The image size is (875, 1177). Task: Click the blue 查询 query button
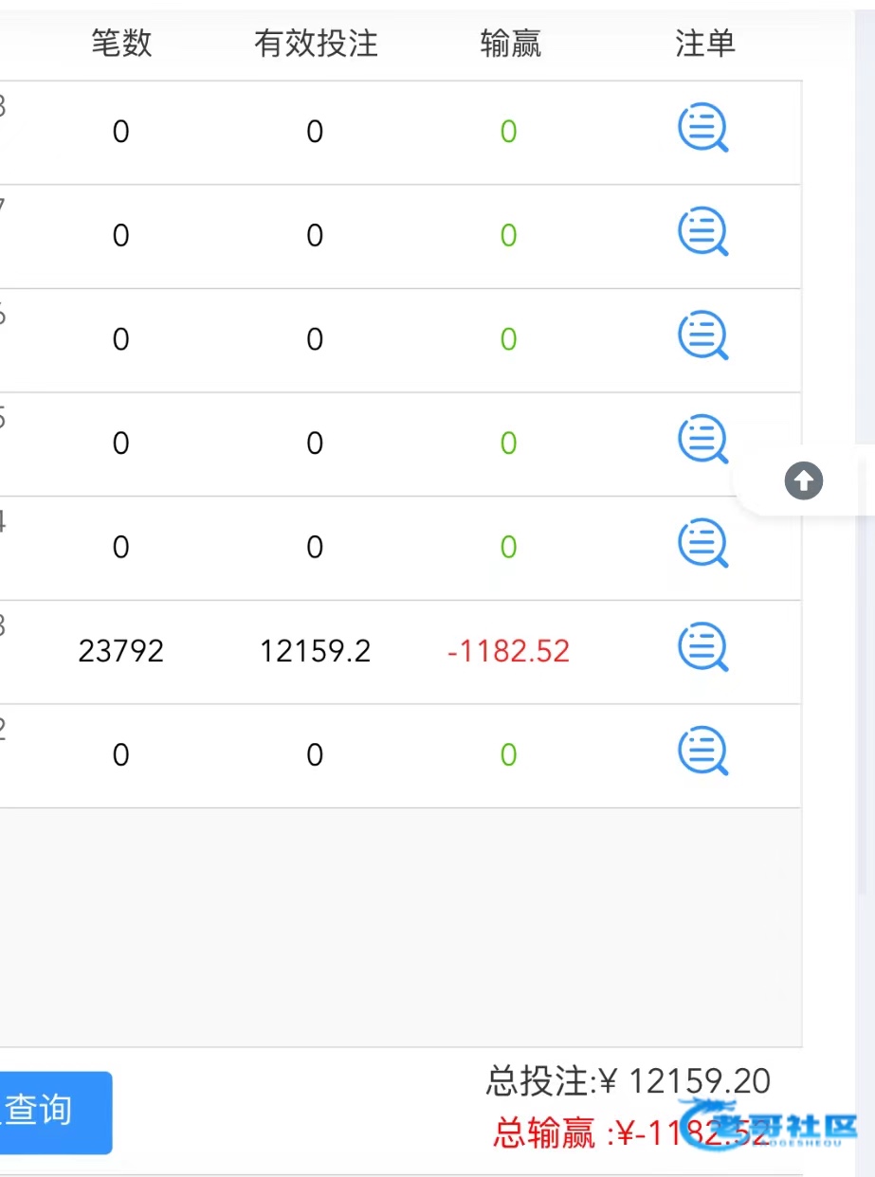(x=54, y=1112)
